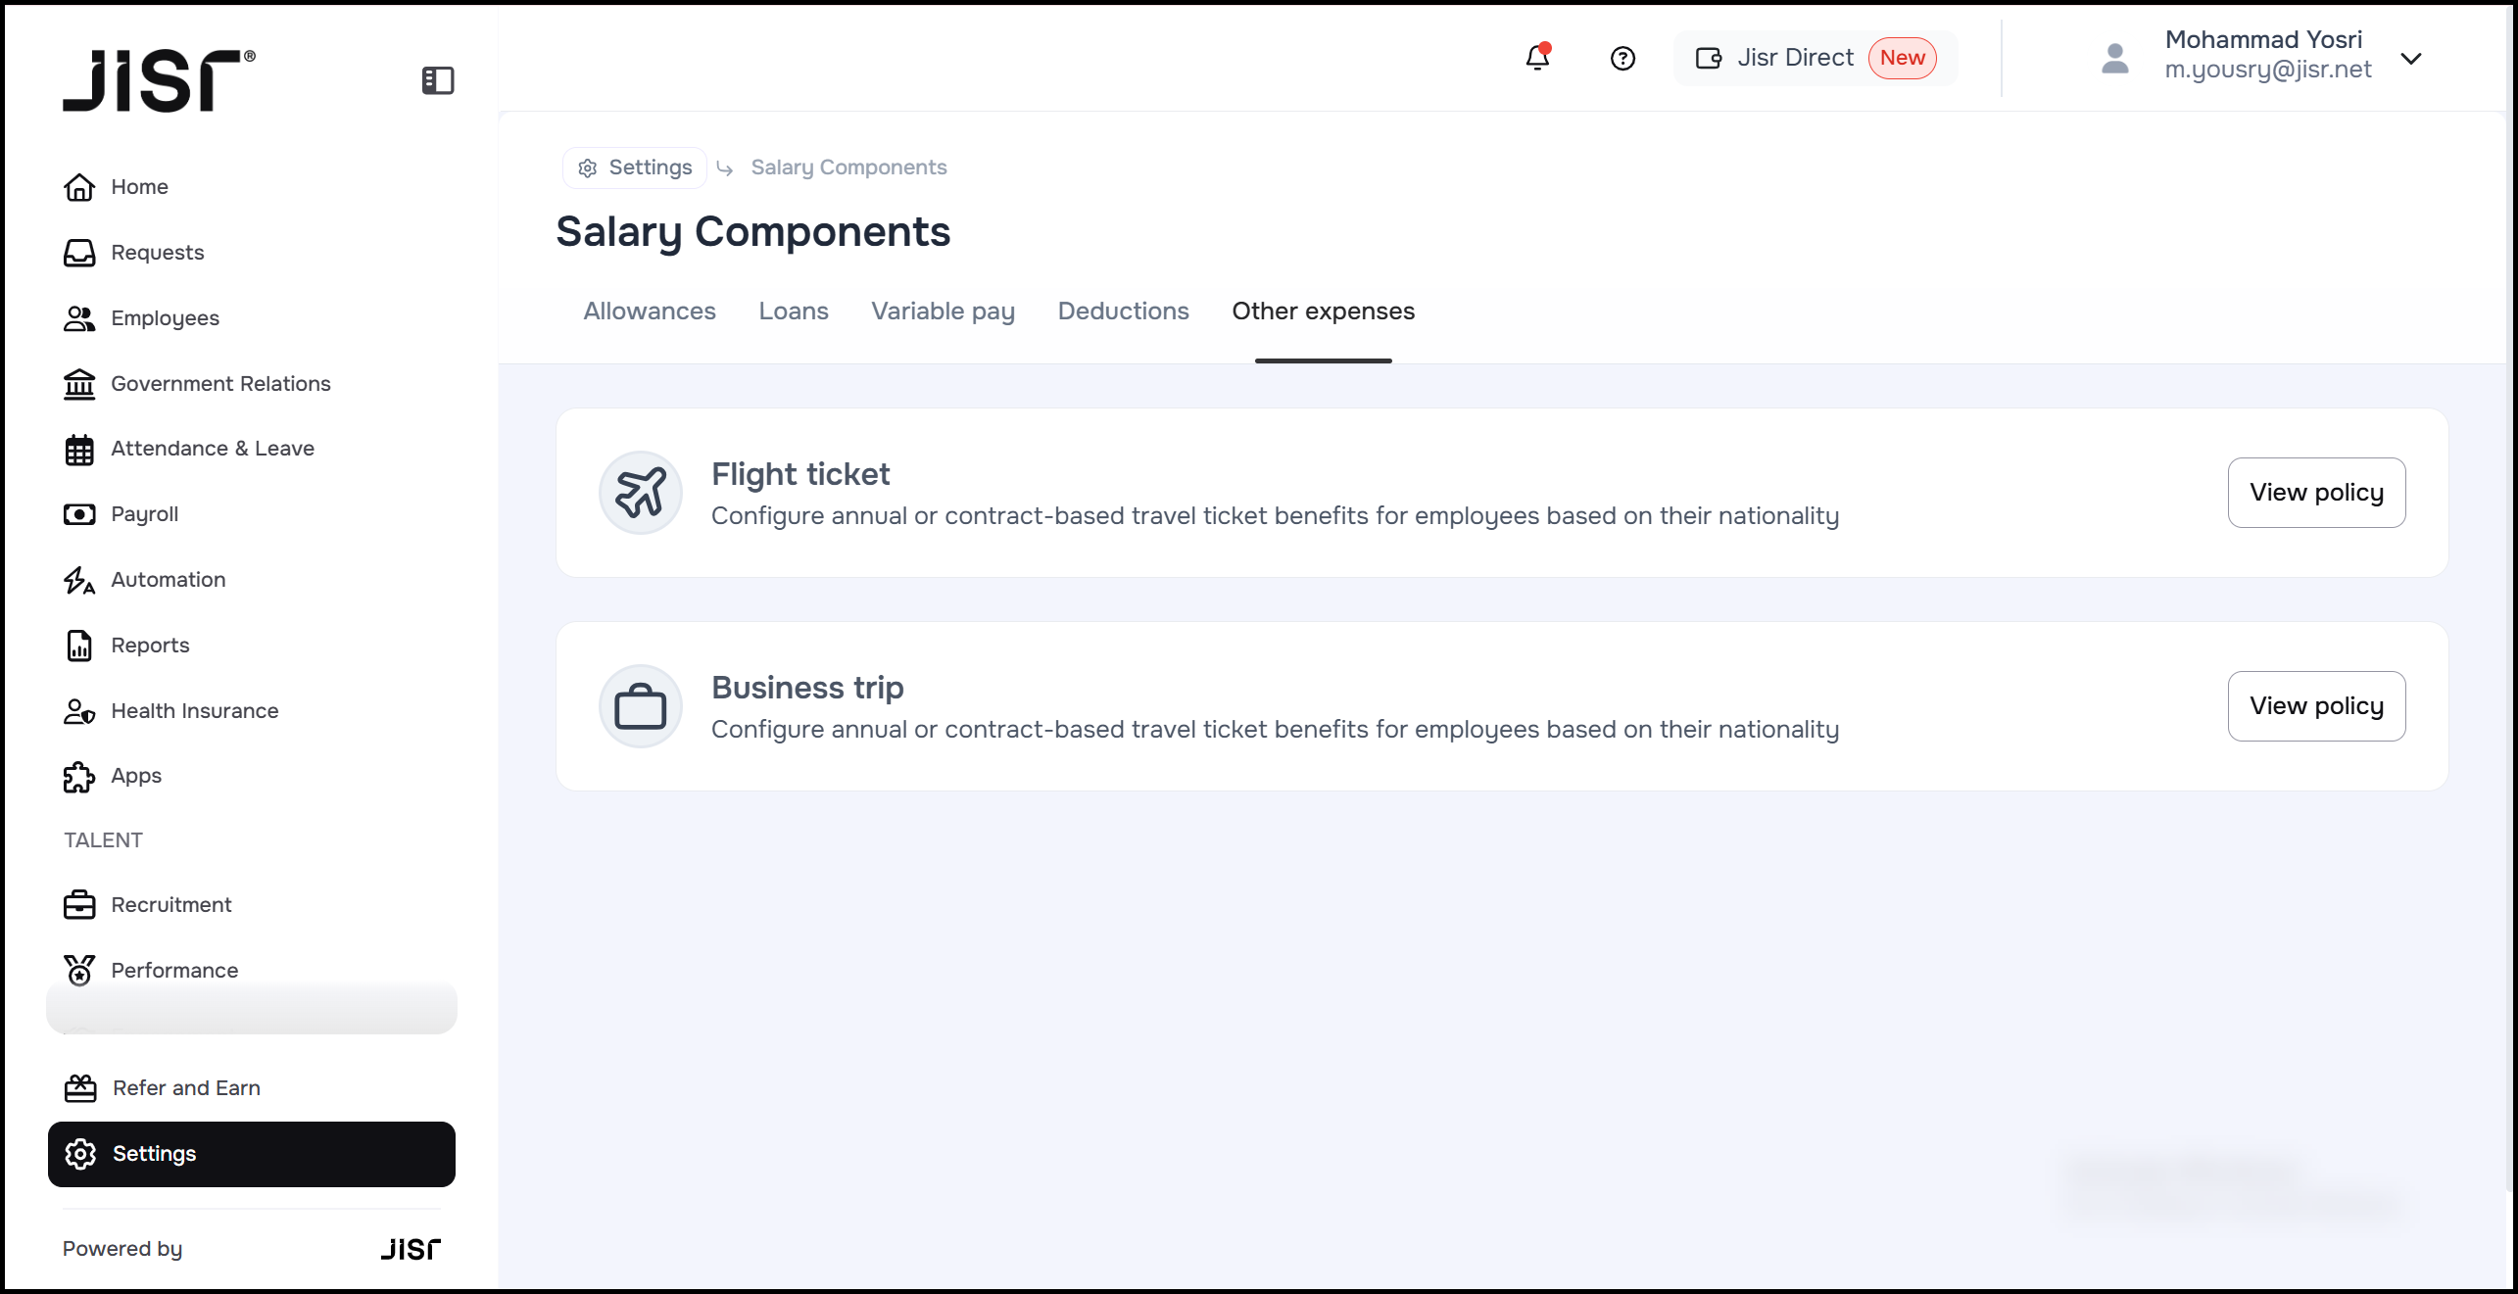Open Health Insurance menu item
2518x1294 pixels.
click(194, 710)
